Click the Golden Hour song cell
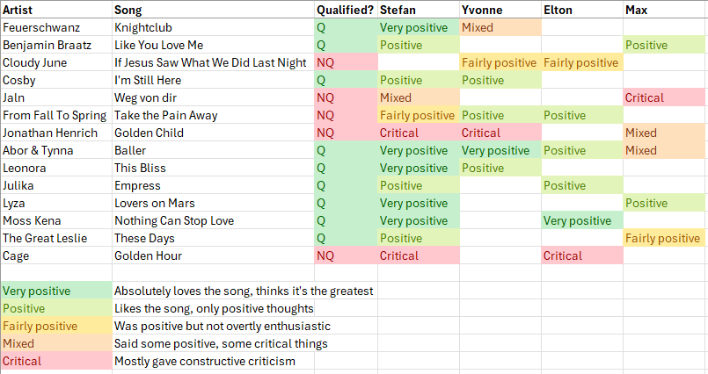Image resolution: width=708 pixels, height=374 pixels. (x=212, y=255)
